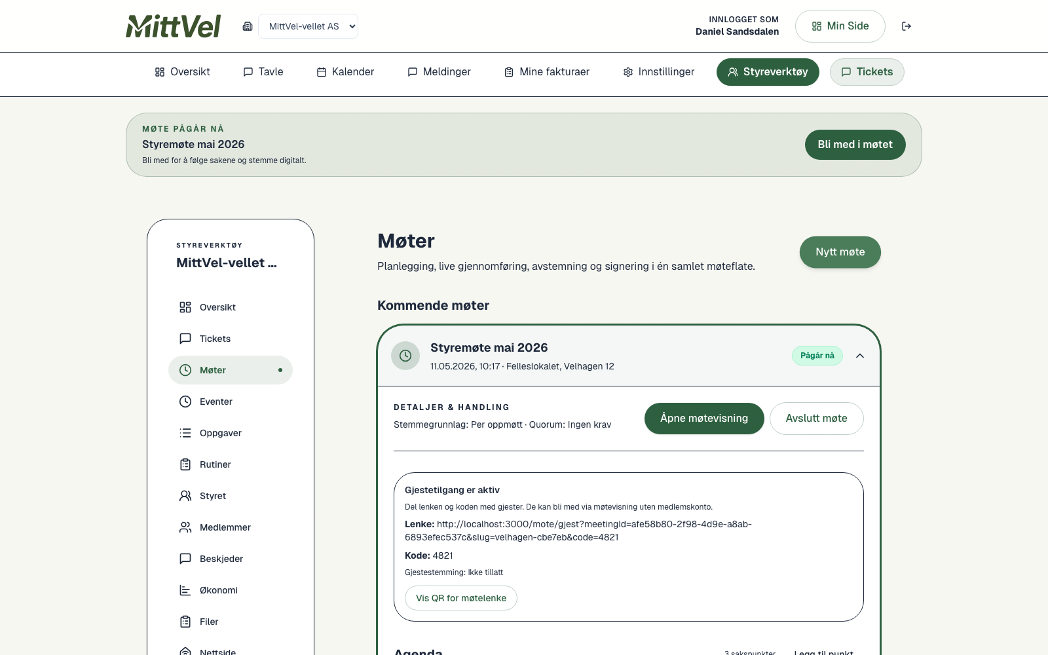Click the guest meeting link URL text
This screenshot has width=1048, height=655.
pos(578,531)
